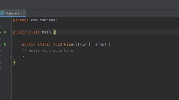Click the 'void' return type

(x=57, y=44)
